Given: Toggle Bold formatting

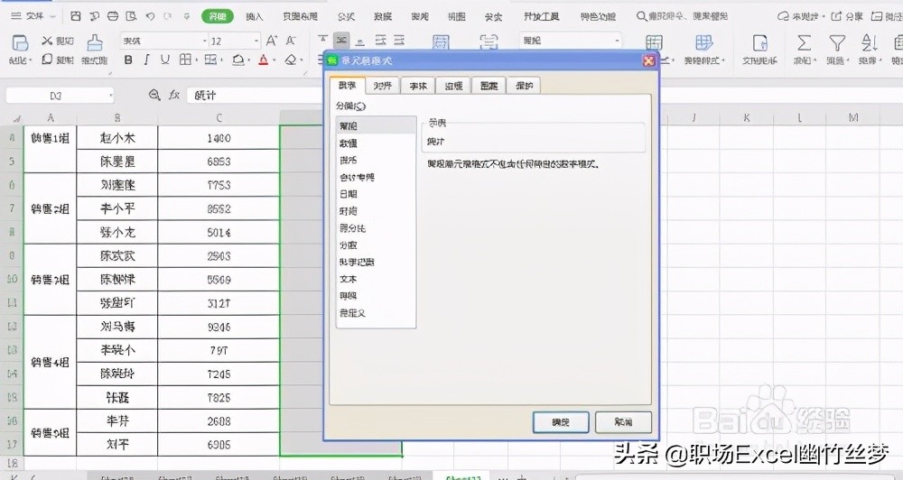Looking at the screenshot, I should [128, 60].
